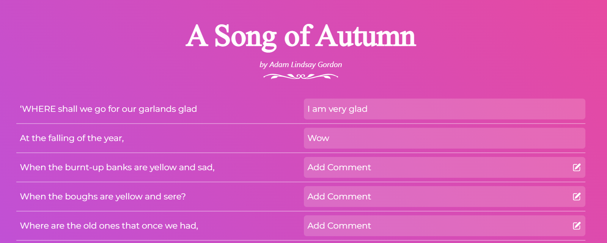This screenshot has width=607, height=243.
Task: Select line 'When the burnt-up banks are yellow and sad,'
Action: pyautogui.click(x=117, y=167)
